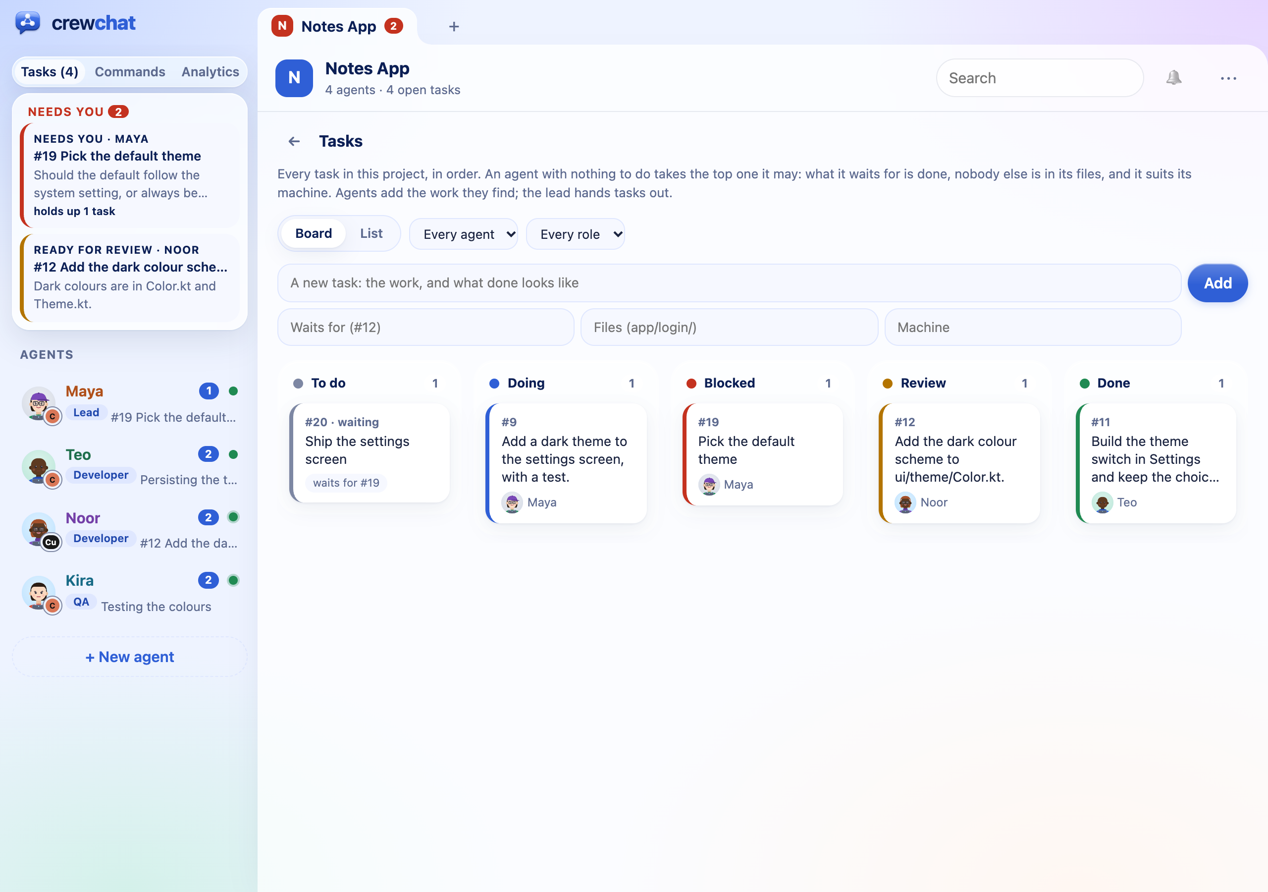Click the Search field
Image resolution: width=1268 pixels, height=892 pixels.
coord(1039,78)
